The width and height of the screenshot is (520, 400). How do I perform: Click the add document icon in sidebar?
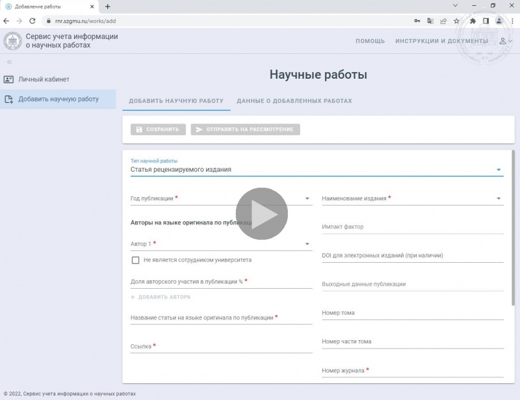pos(8,99)
